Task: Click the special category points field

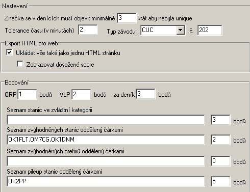Action: [220, 120]
